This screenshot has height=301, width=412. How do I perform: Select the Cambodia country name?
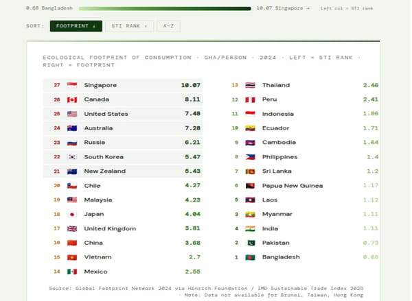(x=279, y=143)
